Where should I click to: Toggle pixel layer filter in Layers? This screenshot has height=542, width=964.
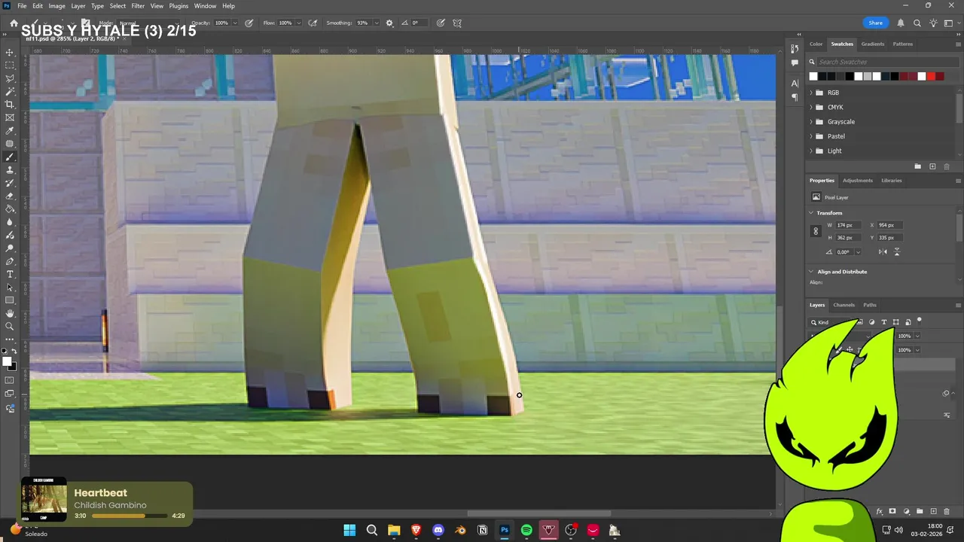click(x=860, y=322)
